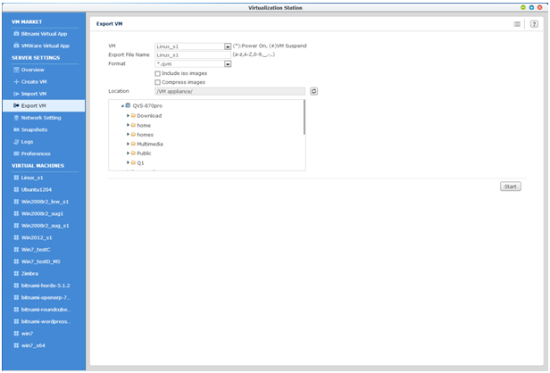
Task: Click Linux_s1 VM icon in sidebar
Action: tap(16, 178)
